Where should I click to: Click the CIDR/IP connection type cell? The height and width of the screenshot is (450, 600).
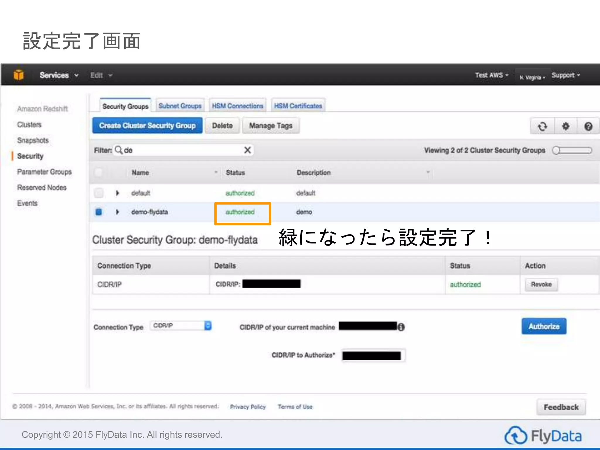109,284
